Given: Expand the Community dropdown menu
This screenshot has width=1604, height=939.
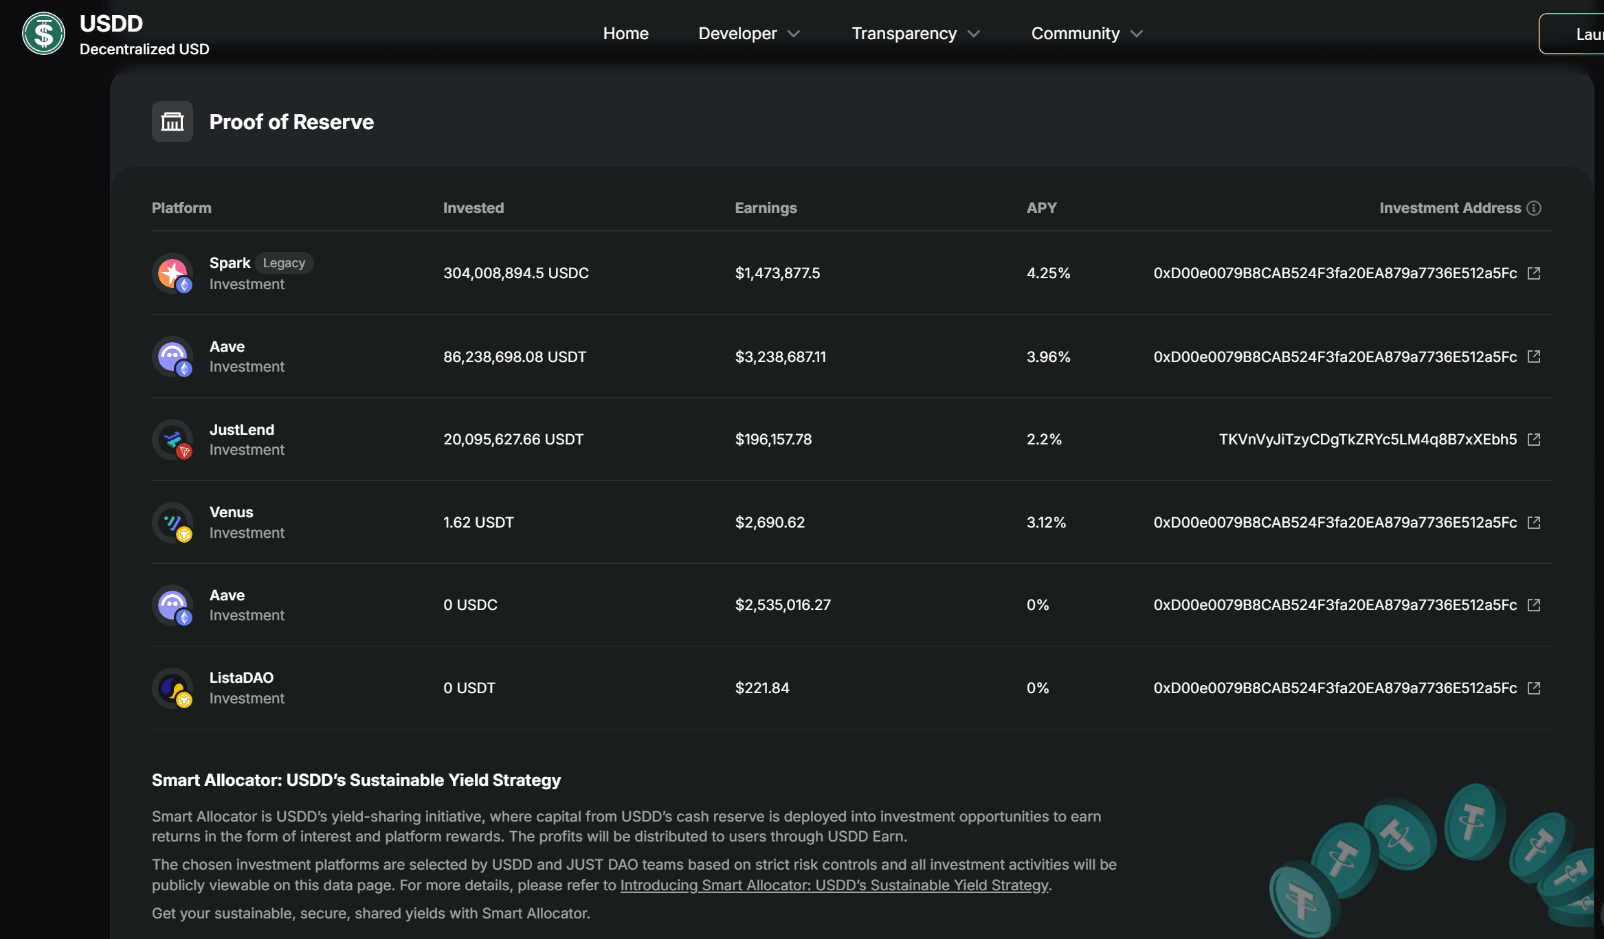Looking at the screenshot, I should click(x=1086, y=34).
